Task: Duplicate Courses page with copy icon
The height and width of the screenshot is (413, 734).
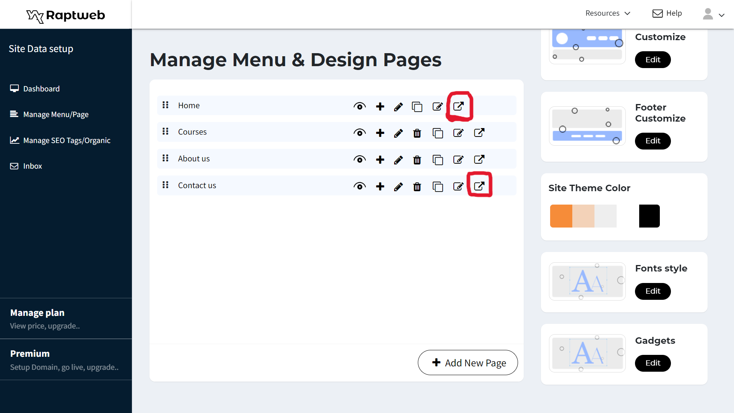Action: coord(438,133)
